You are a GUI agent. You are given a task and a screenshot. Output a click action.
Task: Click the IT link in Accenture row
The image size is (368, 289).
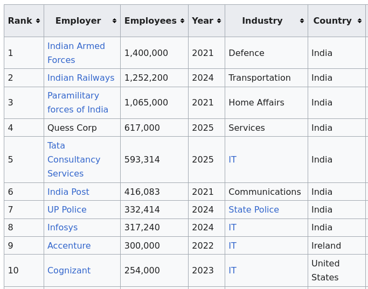[x=232, y=246]
